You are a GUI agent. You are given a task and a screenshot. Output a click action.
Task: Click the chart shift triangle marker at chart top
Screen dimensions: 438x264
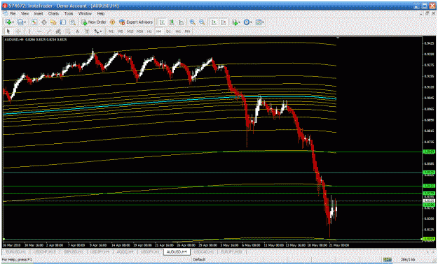(338, 37)
